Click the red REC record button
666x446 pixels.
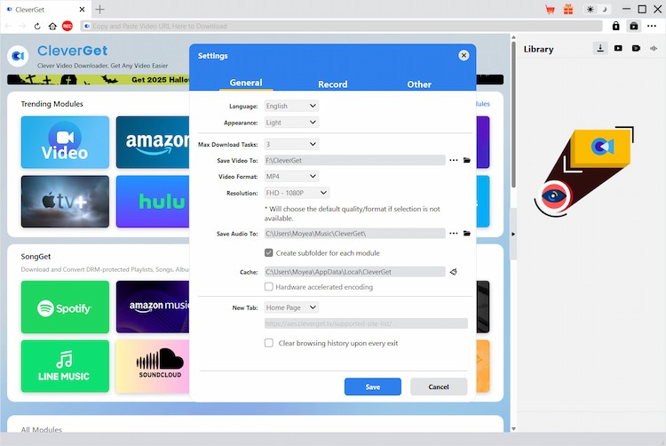click(67, 26)
